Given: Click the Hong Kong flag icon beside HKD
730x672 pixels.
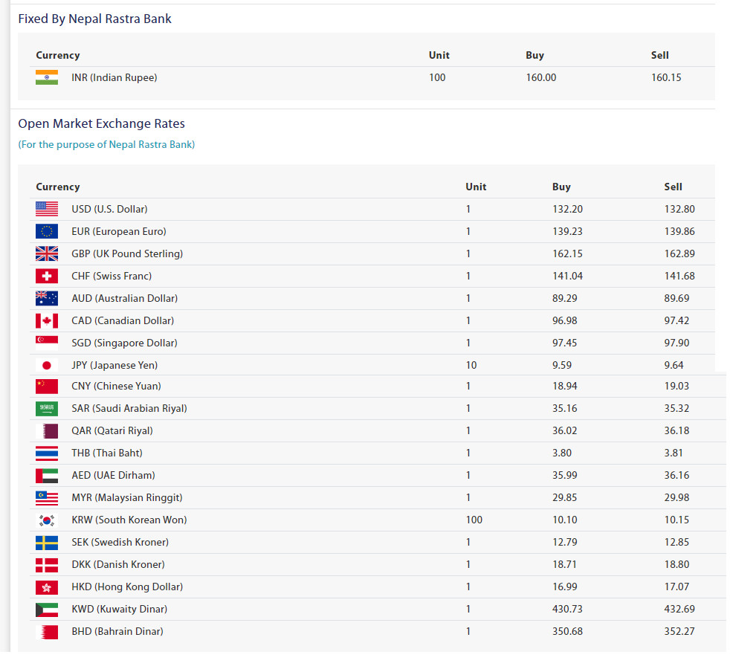Looking at the screenshot, I should coord(47,587).
